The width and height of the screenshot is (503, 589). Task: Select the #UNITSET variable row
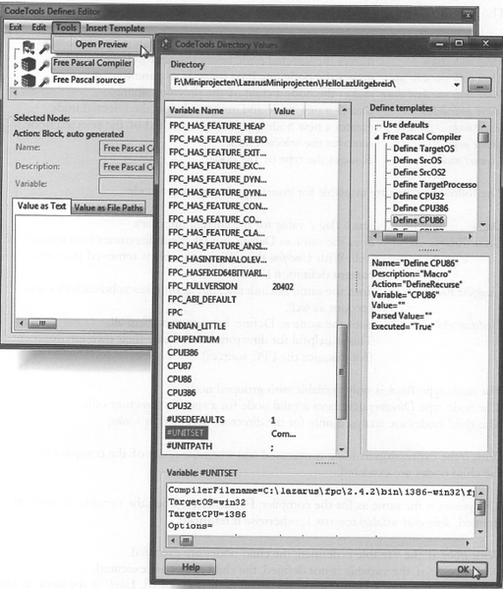click(x=251, y=433)
